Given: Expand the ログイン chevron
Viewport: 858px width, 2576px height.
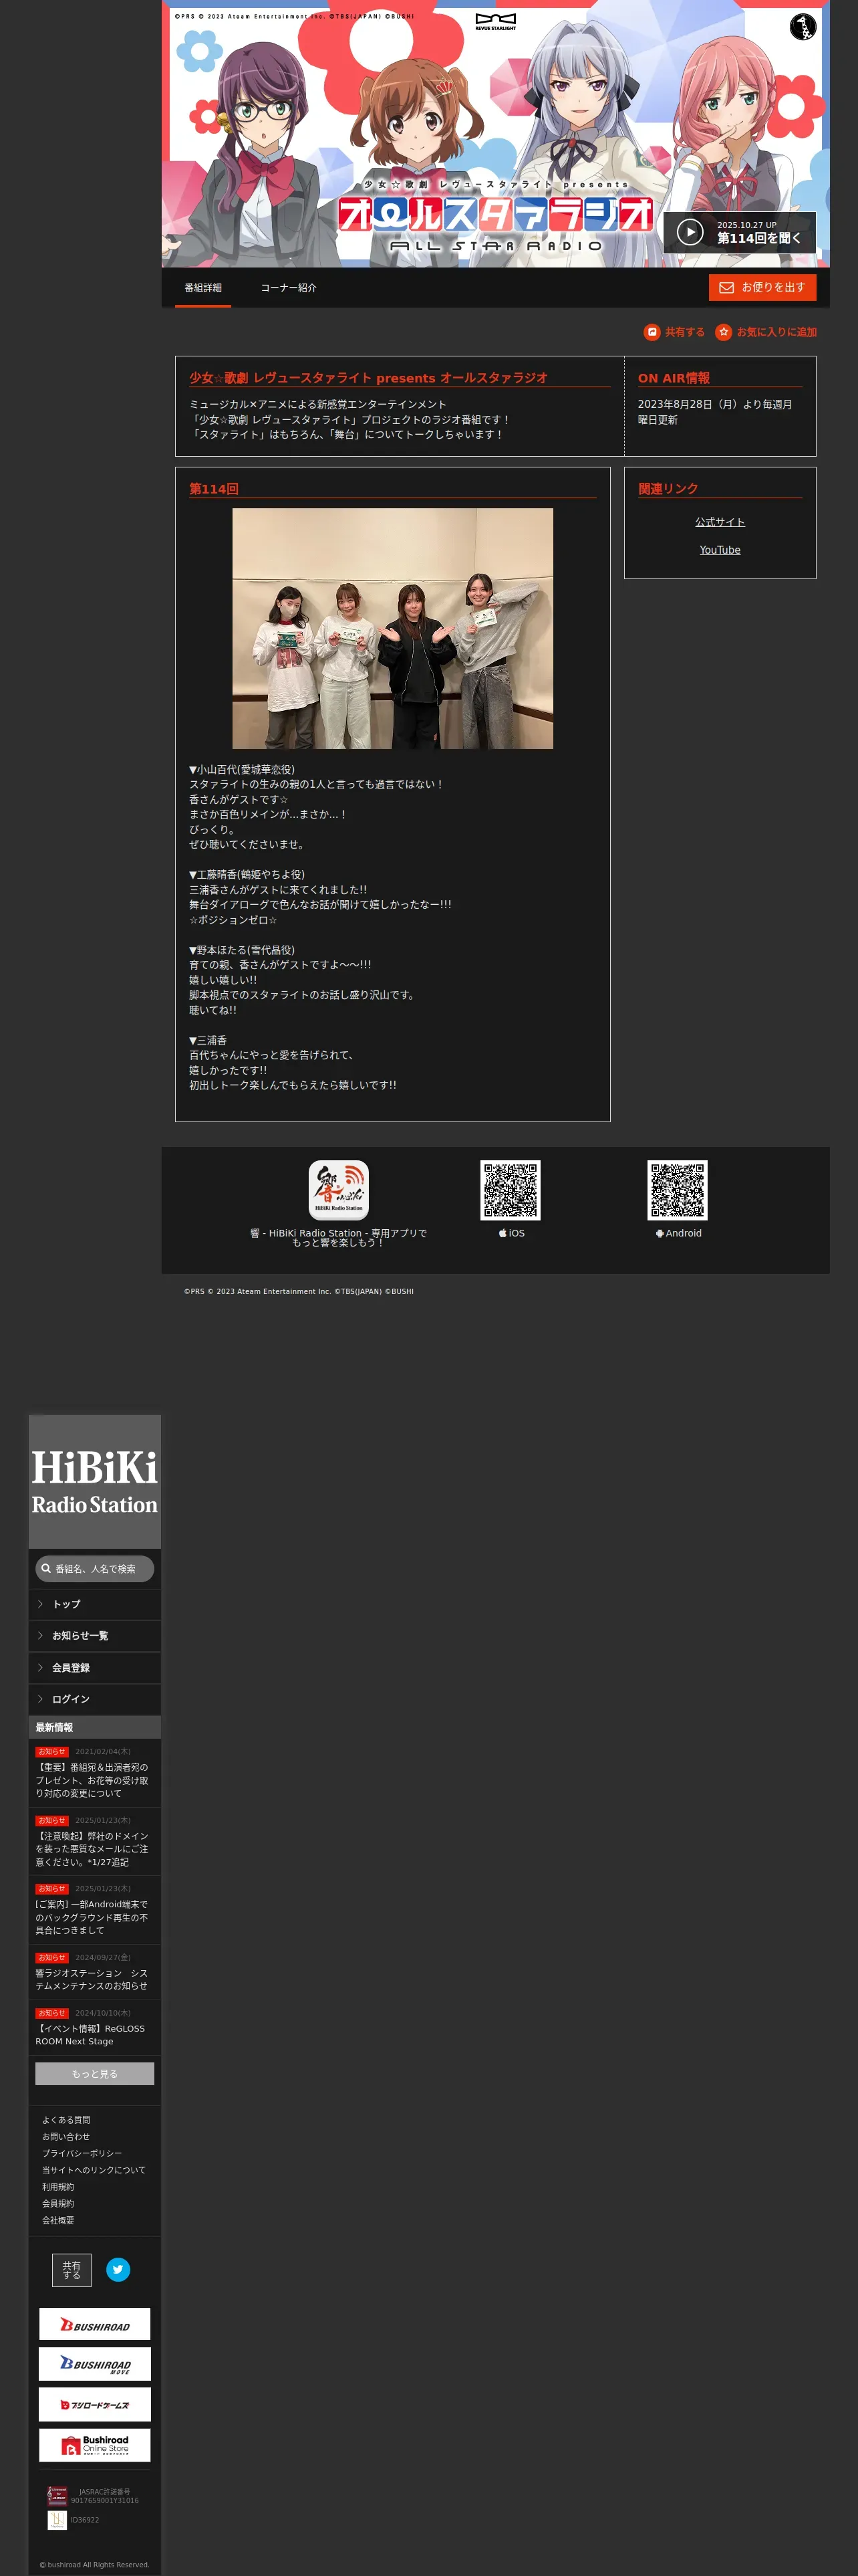Looking at the screenshot, I should tap(40, 1699).
